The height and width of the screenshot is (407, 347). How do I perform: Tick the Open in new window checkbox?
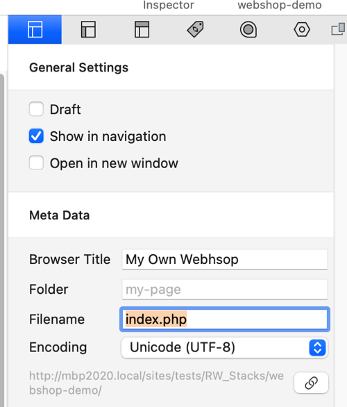pos(36,163)
